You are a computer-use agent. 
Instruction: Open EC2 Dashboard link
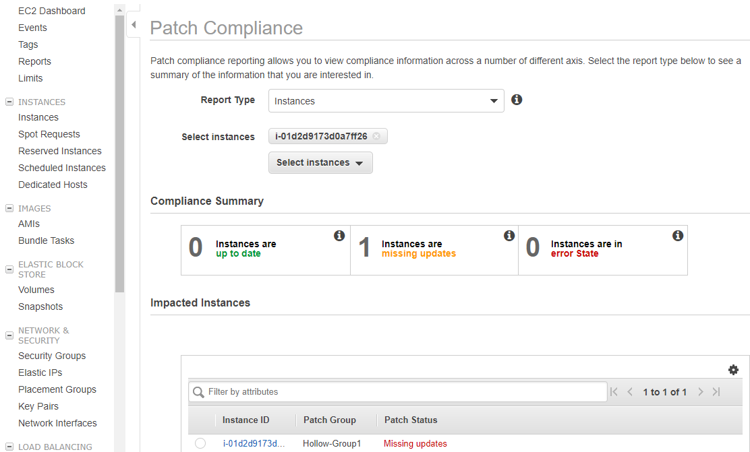[x=52, y=11]
